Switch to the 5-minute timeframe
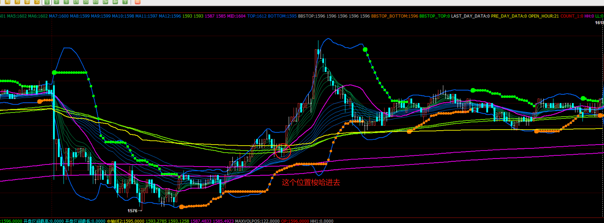Viewport: 604px width, 223px height. [66, 2]
